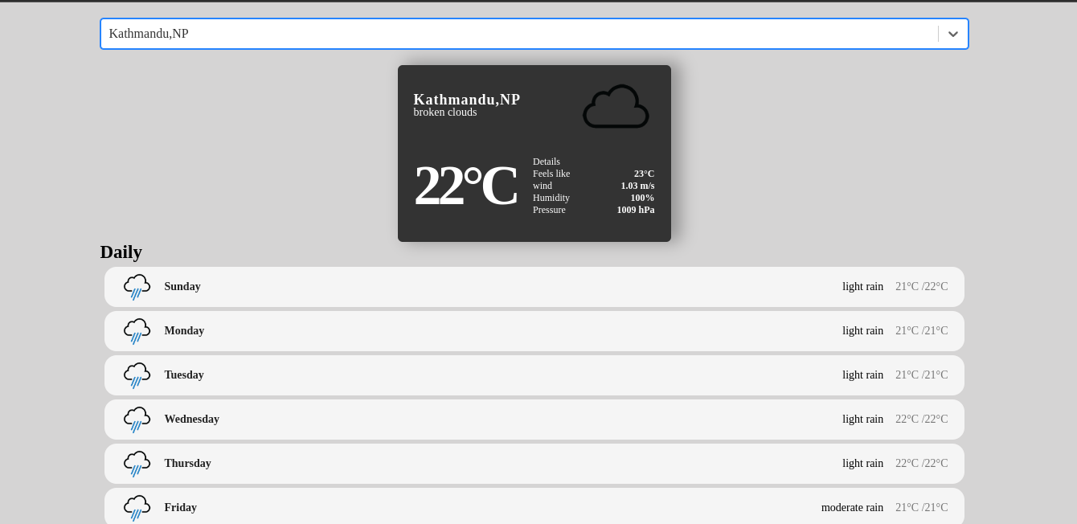Click Friday's 21°C /21°C temperature range
The image size is (1077, 524).
[922, 508]
